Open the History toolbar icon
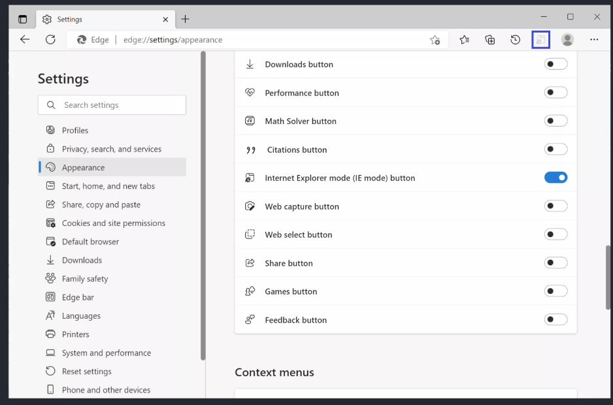613x405 pixels. point(515,40)
